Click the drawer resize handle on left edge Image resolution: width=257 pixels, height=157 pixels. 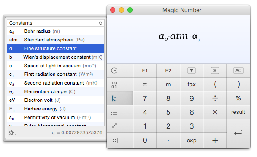(4, 78)
